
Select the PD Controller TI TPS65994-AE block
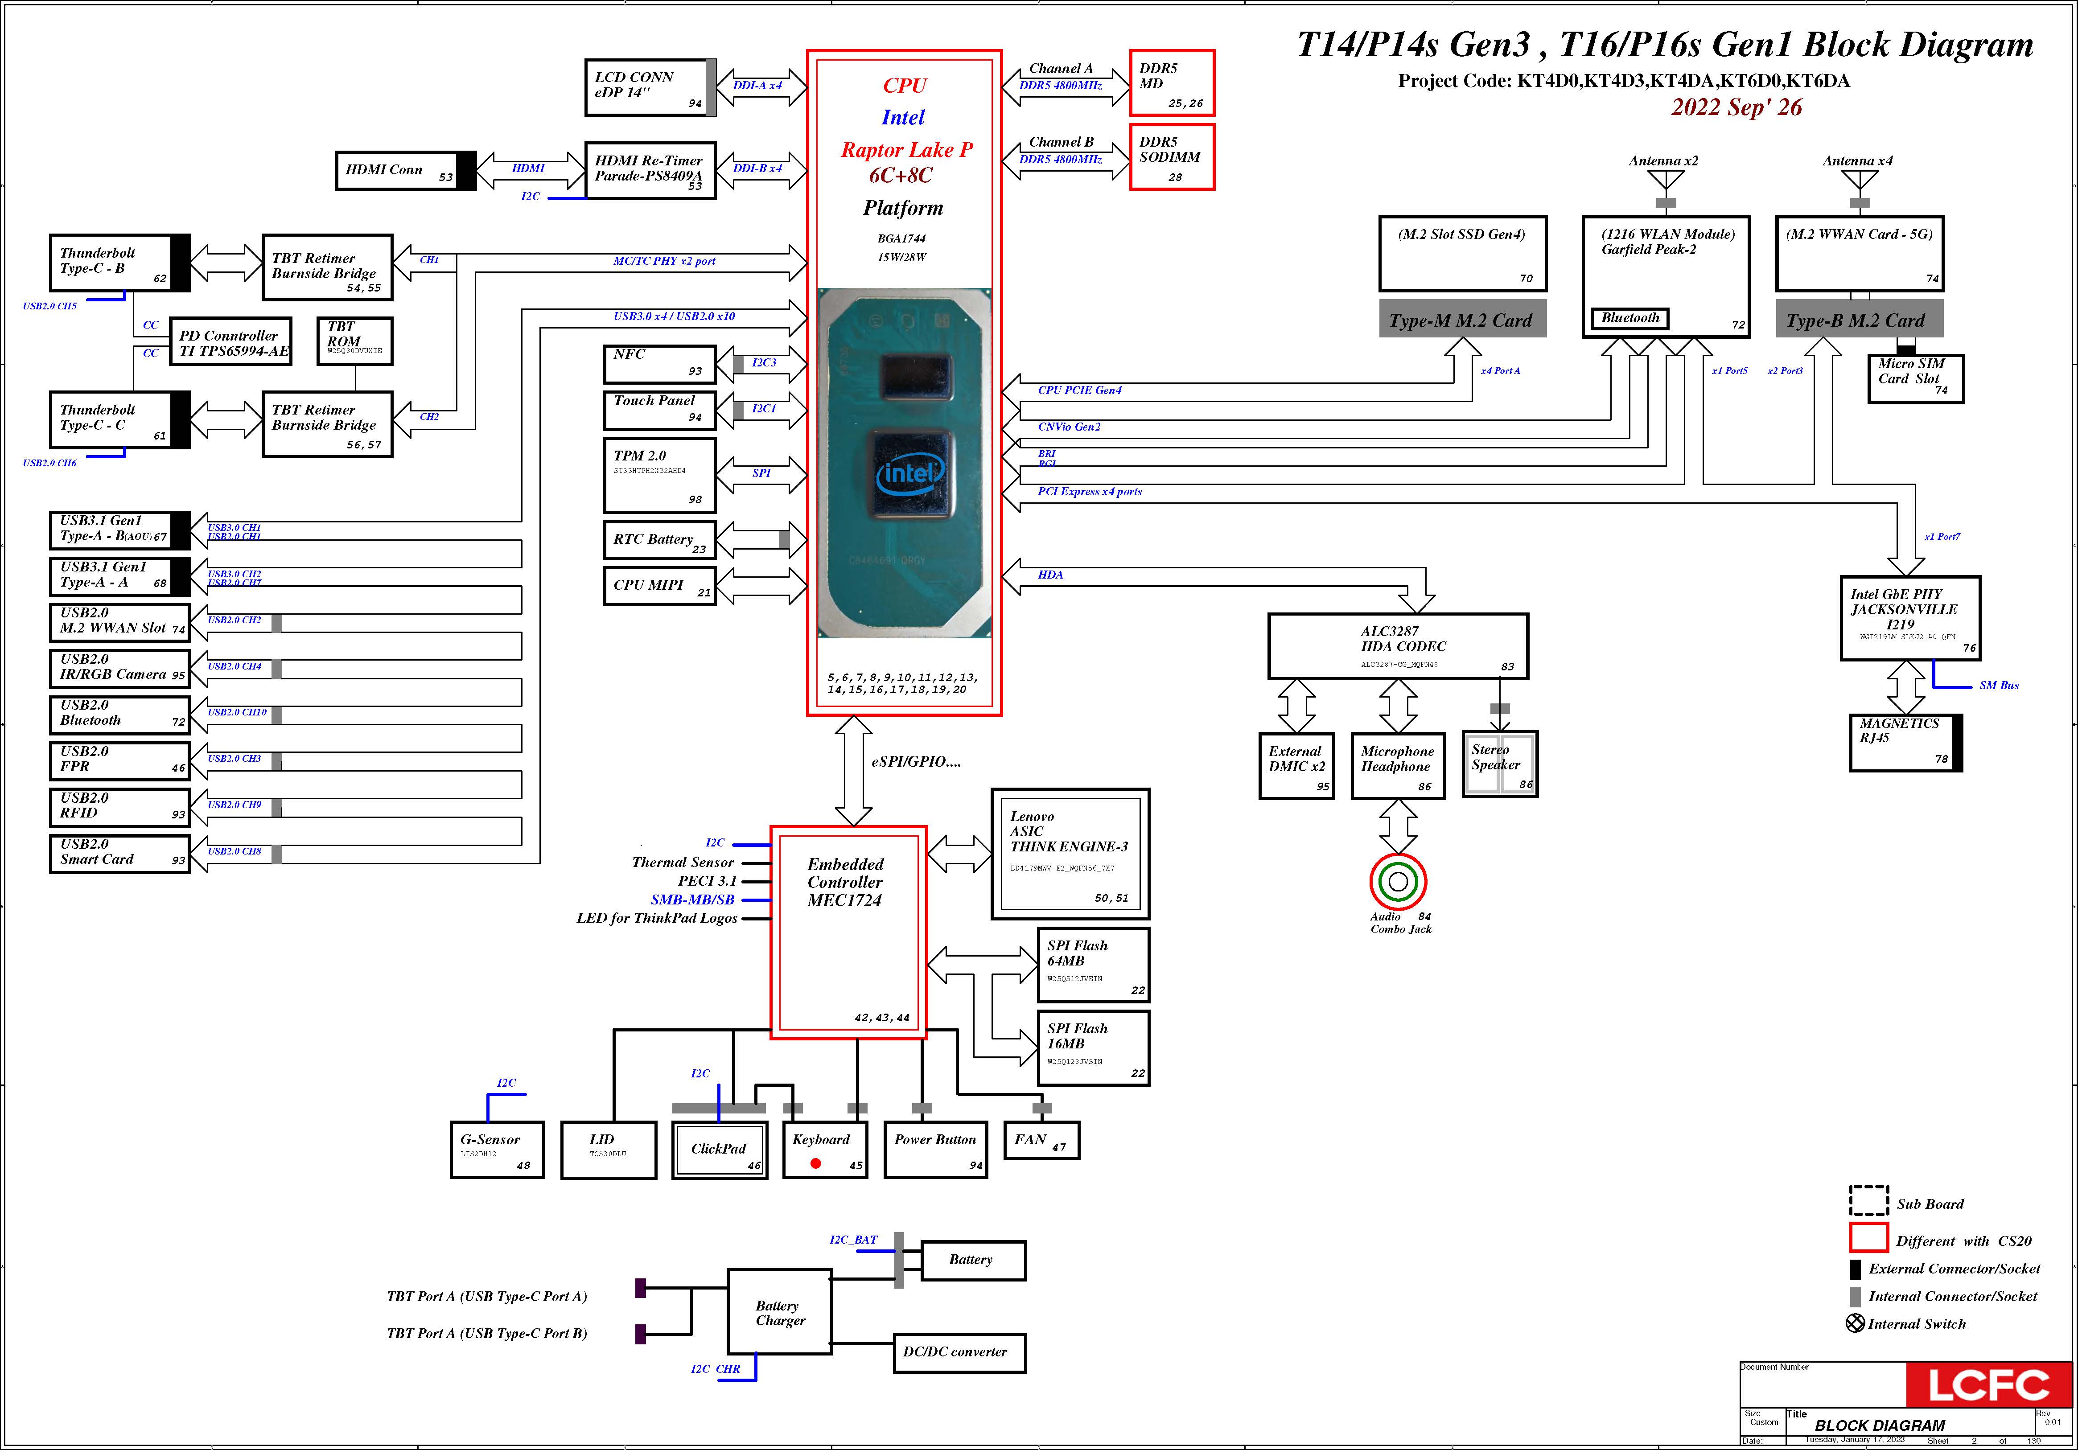tap(231, 341)
